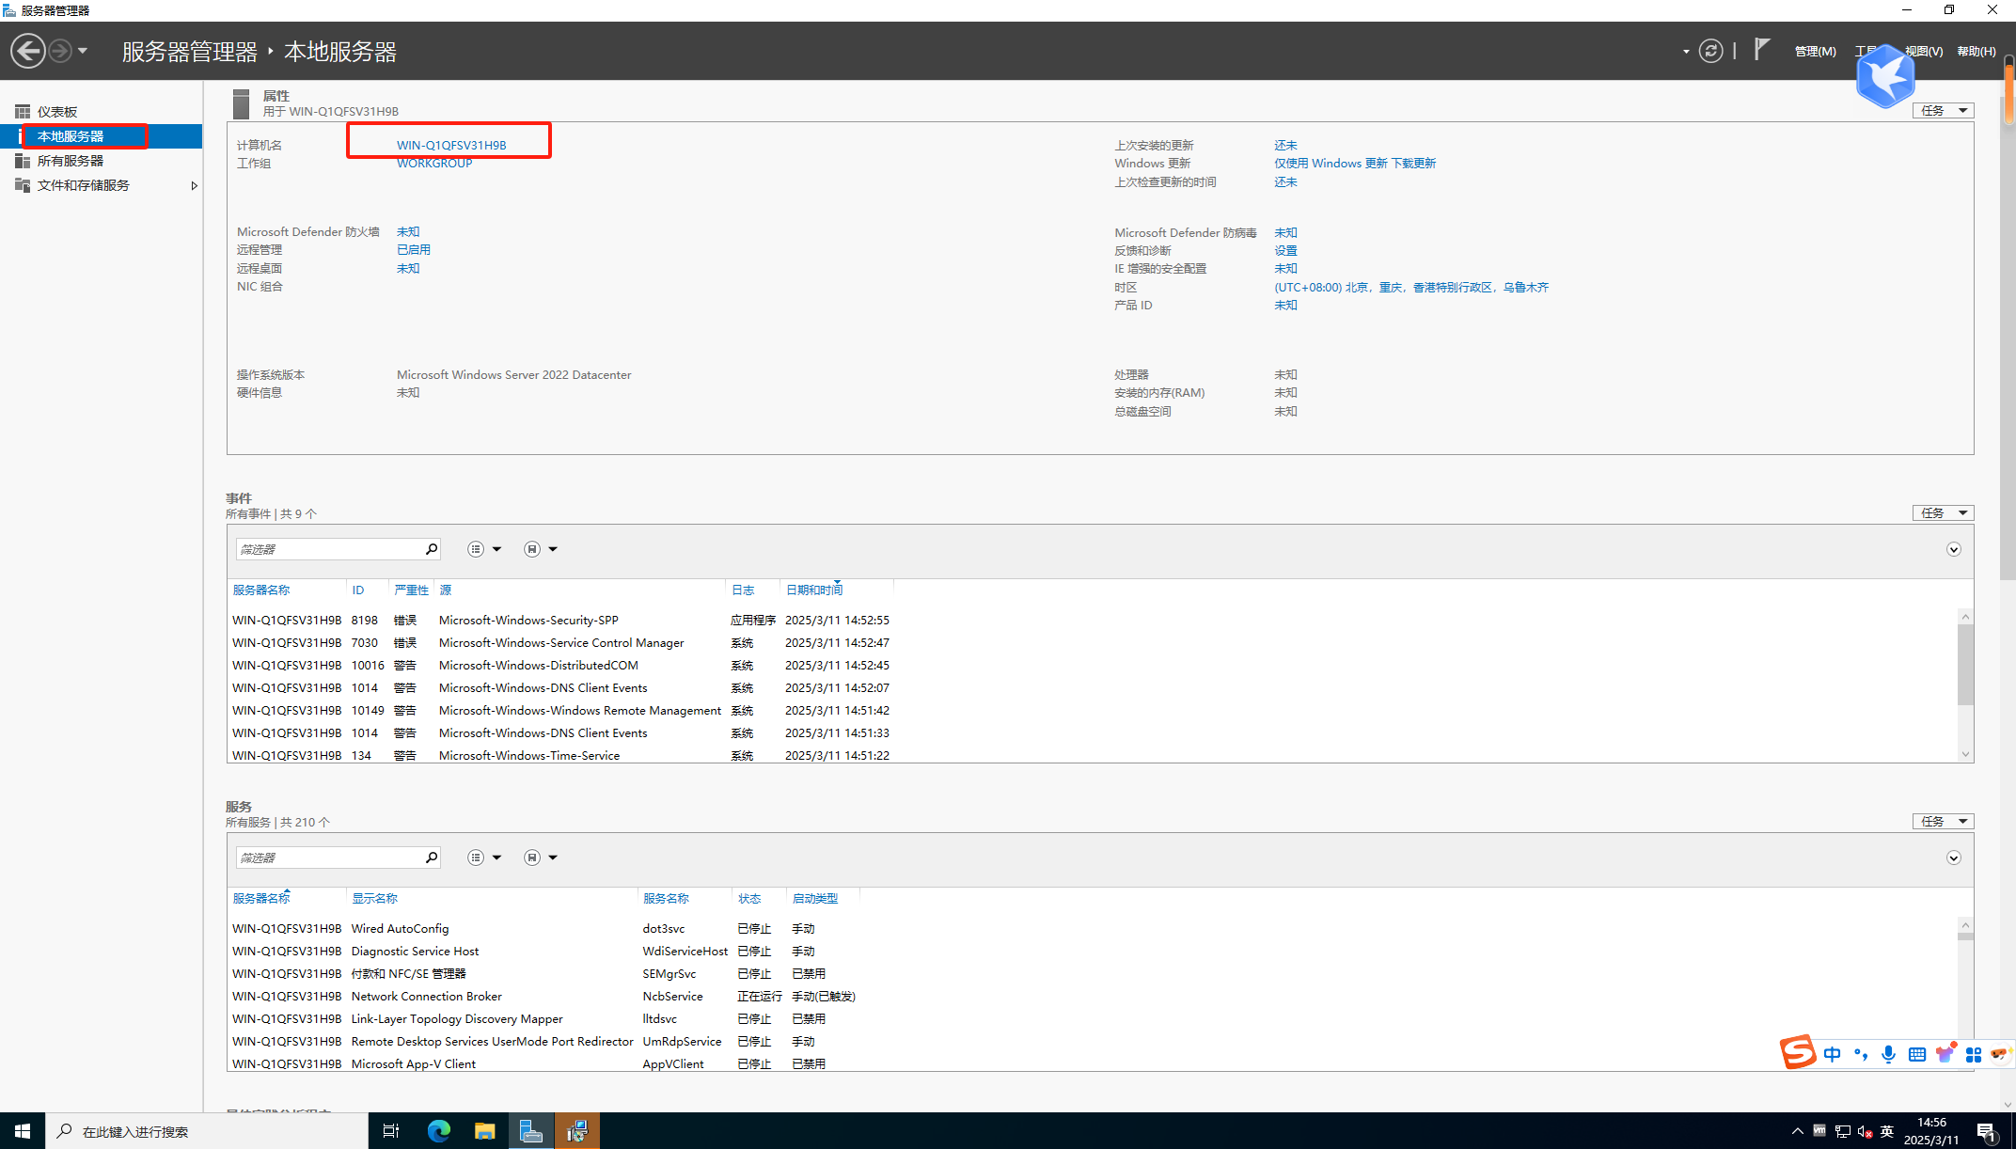Open File Explorer on the taskbar
Image resolution: width=2016 pixels, height=1149 pixels.
(x=484, y=1131)
